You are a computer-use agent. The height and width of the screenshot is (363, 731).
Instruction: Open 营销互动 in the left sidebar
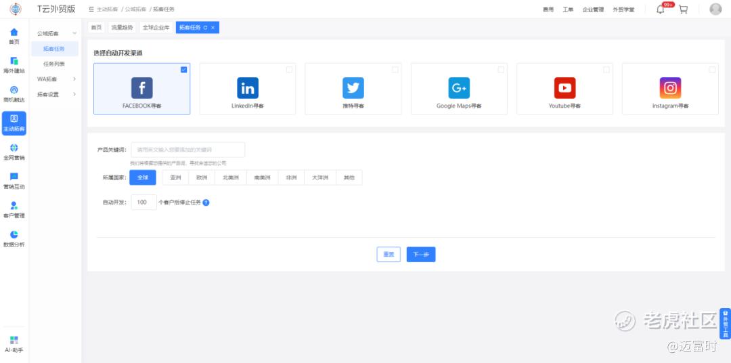[14, 181]
